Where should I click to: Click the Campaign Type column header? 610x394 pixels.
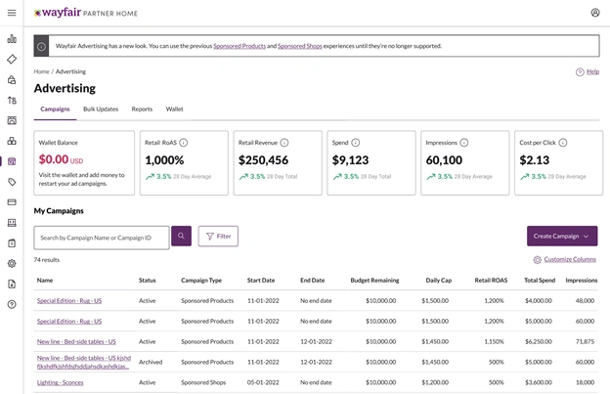[x=201, y=281]
